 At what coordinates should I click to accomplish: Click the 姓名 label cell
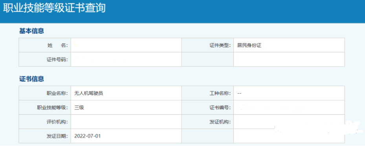[x=45, y=45]
